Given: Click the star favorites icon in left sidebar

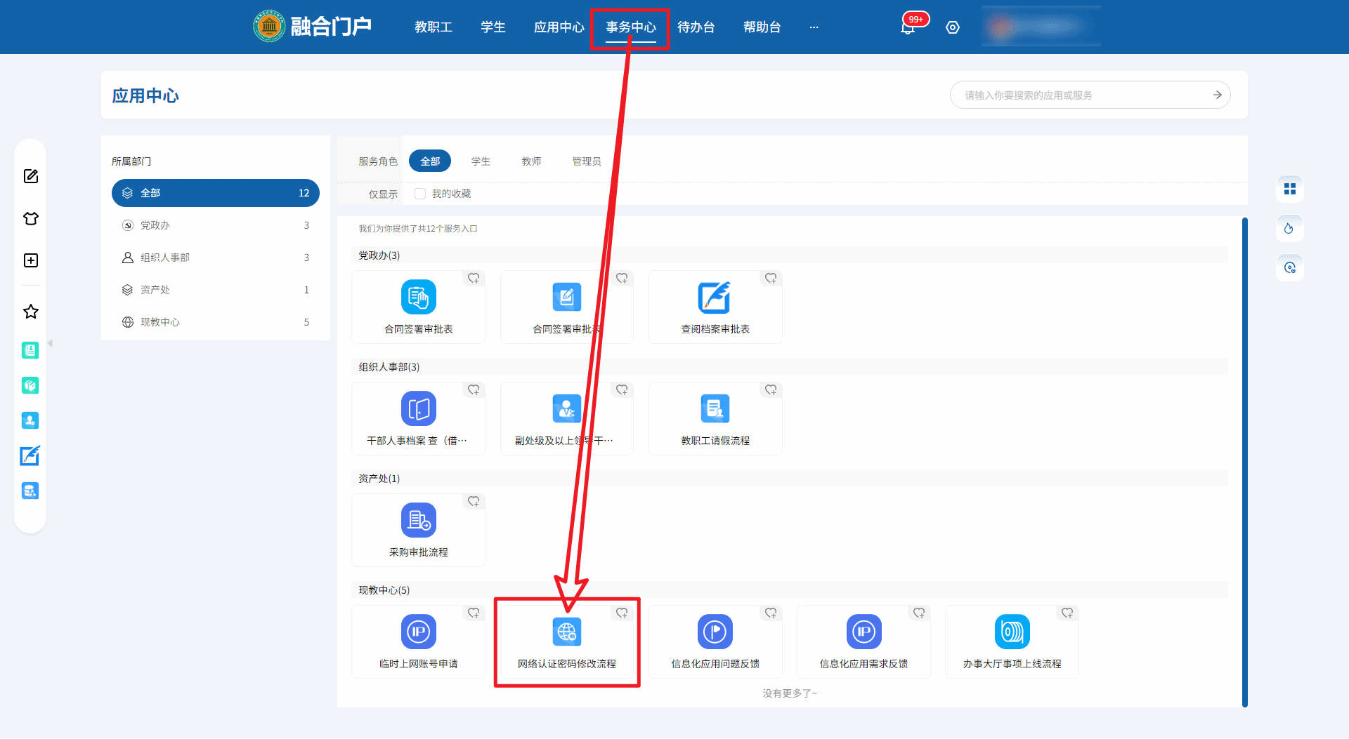Looking at the screenshot, I should [31, 312].
